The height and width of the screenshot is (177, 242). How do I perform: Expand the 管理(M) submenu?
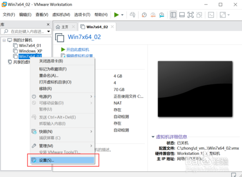click(x=62, y=146)
